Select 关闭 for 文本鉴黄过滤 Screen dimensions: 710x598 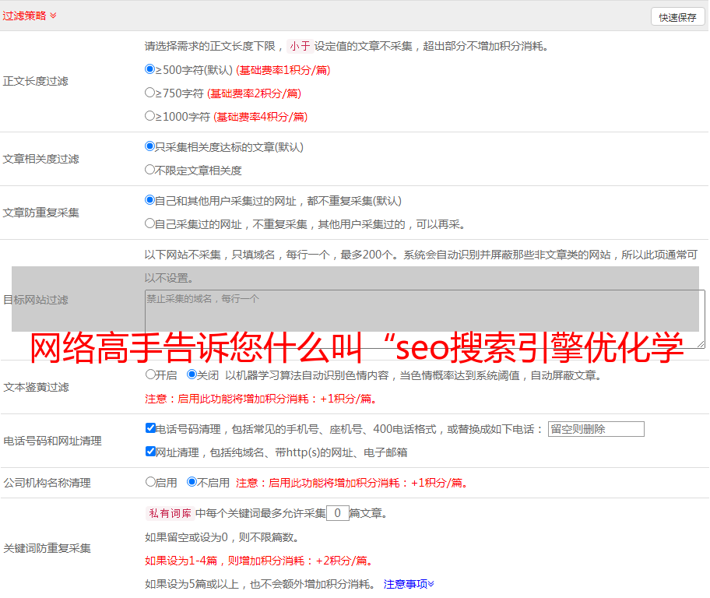click(192, 375)
